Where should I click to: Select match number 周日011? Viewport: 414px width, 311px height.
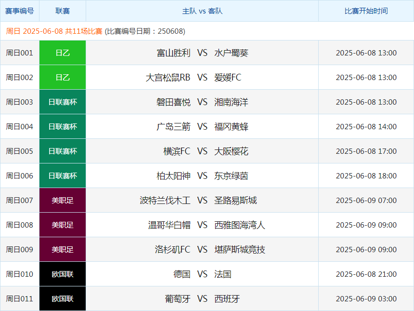[20, 299]
